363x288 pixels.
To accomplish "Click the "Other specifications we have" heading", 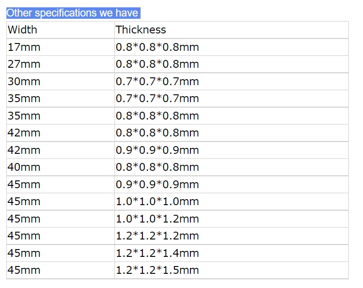I will pyautogui.click(x=72, y=13).
